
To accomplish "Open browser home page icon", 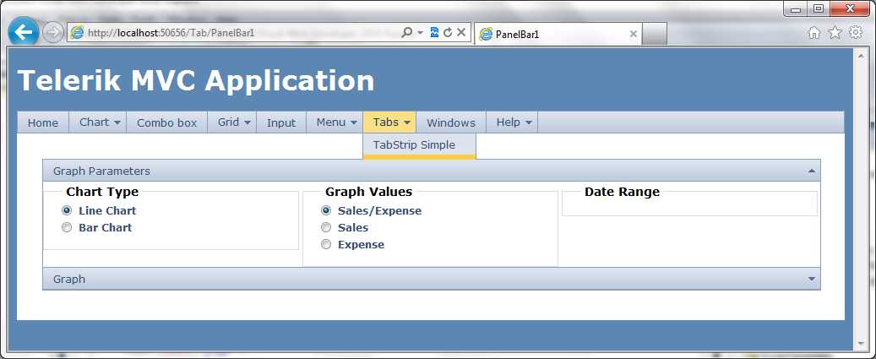I will point(814,34).
